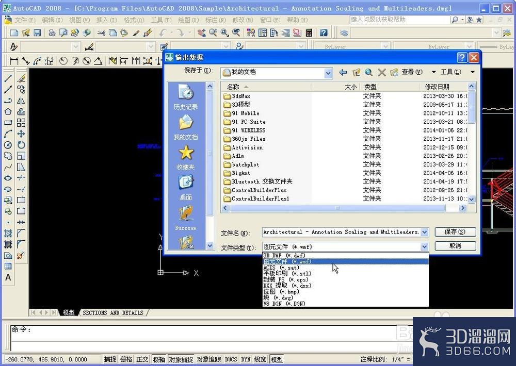The image size is (516, 366).
Task: Click the Undo arrow icon
Action: click(163, 33)
